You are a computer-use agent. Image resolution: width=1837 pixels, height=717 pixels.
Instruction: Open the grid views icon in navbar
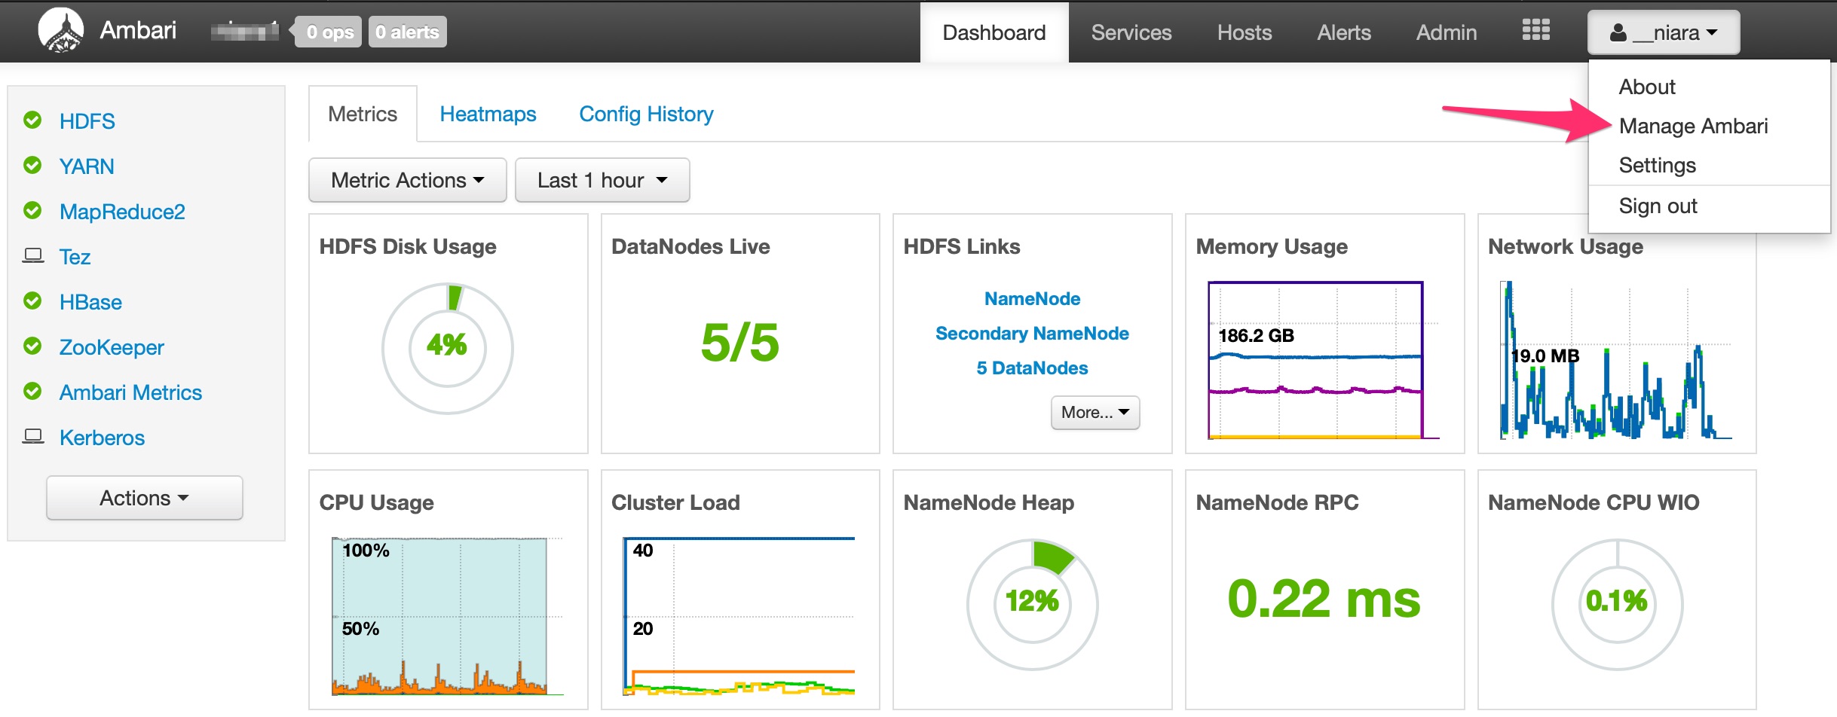tap(1535, 30)
